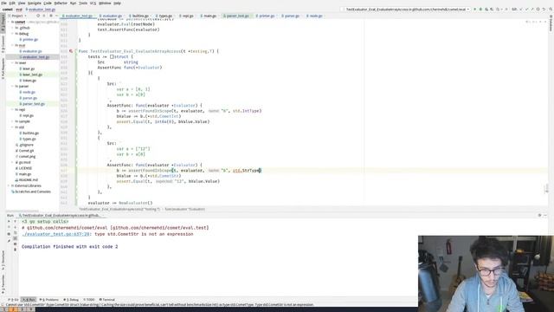The width and height of the screenshot is (554, 312).
Task: Open run configuration dropdown TestEvaluator_Eval
Action: (406, 10)
